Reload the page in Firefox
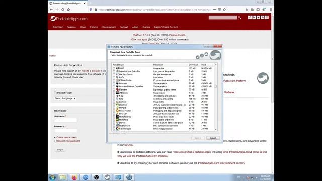322x181 pixels. (63, 10)
